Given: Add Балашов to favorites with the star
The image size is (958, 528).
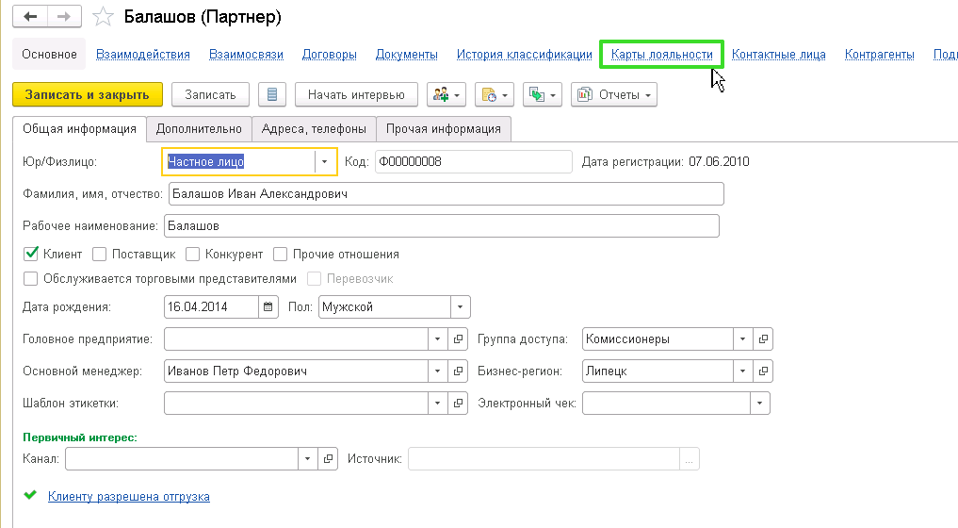Looking at the screenshot, I should [103, 17].
